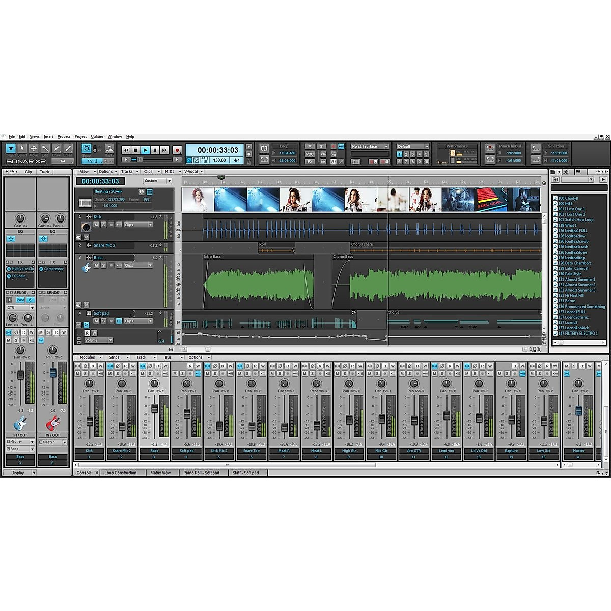Screen dimensions: 611x611
Task: Enable Write automation on the Soft pad lane
Action: [x=95, y=333]
